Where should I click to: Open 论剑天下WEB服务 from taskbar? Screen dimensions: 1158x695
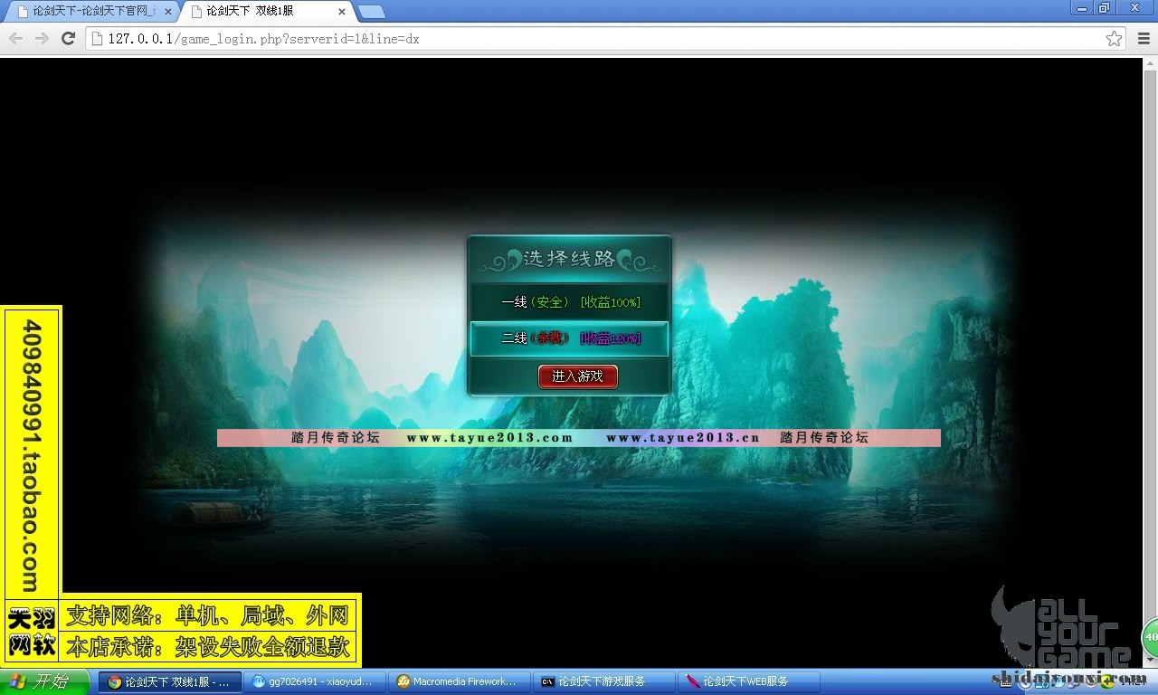(x=748, y=681)
